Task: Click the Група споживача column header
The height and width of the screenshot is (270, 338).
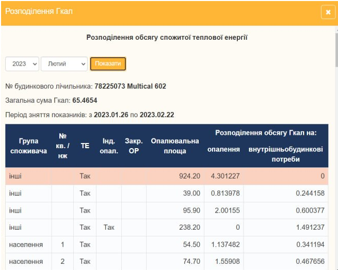Action: [x=28, y=146]
